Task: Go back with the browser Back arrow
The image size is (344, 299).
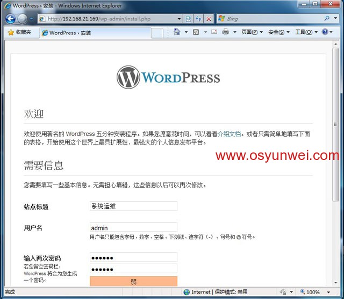Action: [x=10, y=19]
